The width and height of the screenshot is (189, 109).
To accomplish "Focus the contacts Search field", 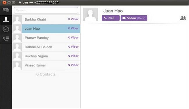I will (x=46, y=10).
